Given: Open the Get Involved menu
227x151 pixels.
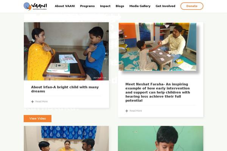Looking at the screenshot, I should 165,6.
